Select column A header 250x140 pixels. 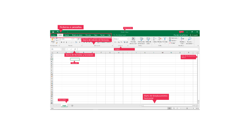point(57,53)
